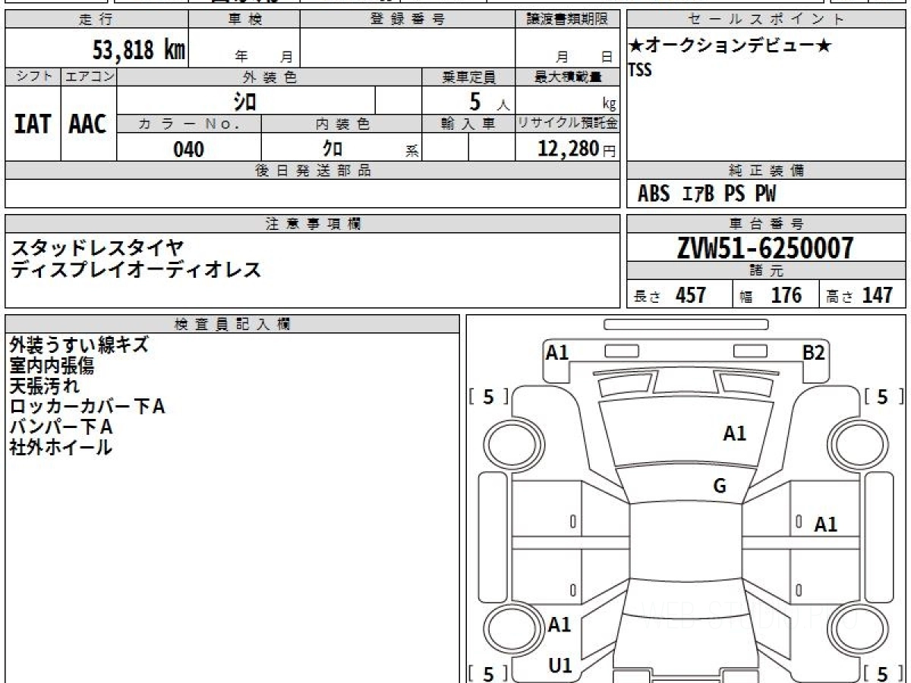911x683 pixels.
Task: Select the 走行 header cell
Action: [x=96, y=20]
